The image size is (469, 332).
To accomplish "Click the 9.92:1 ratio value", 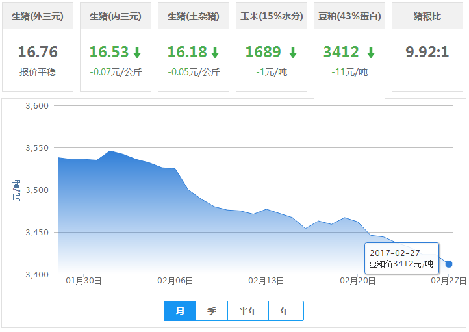I will tap(427, 52).
